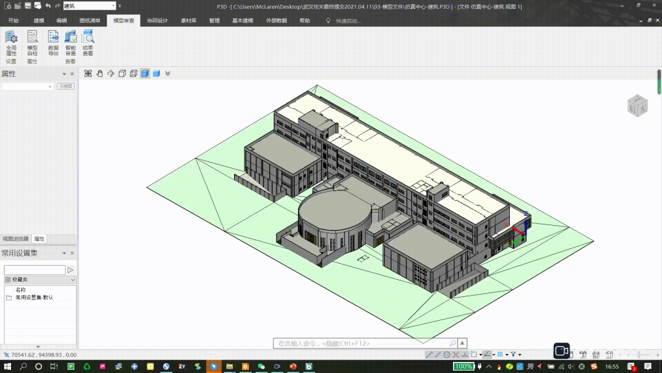Click the run arrow next to settings search
Image resolution: width=662 pixels, height=373 pixels.
[x=70, y=270]
